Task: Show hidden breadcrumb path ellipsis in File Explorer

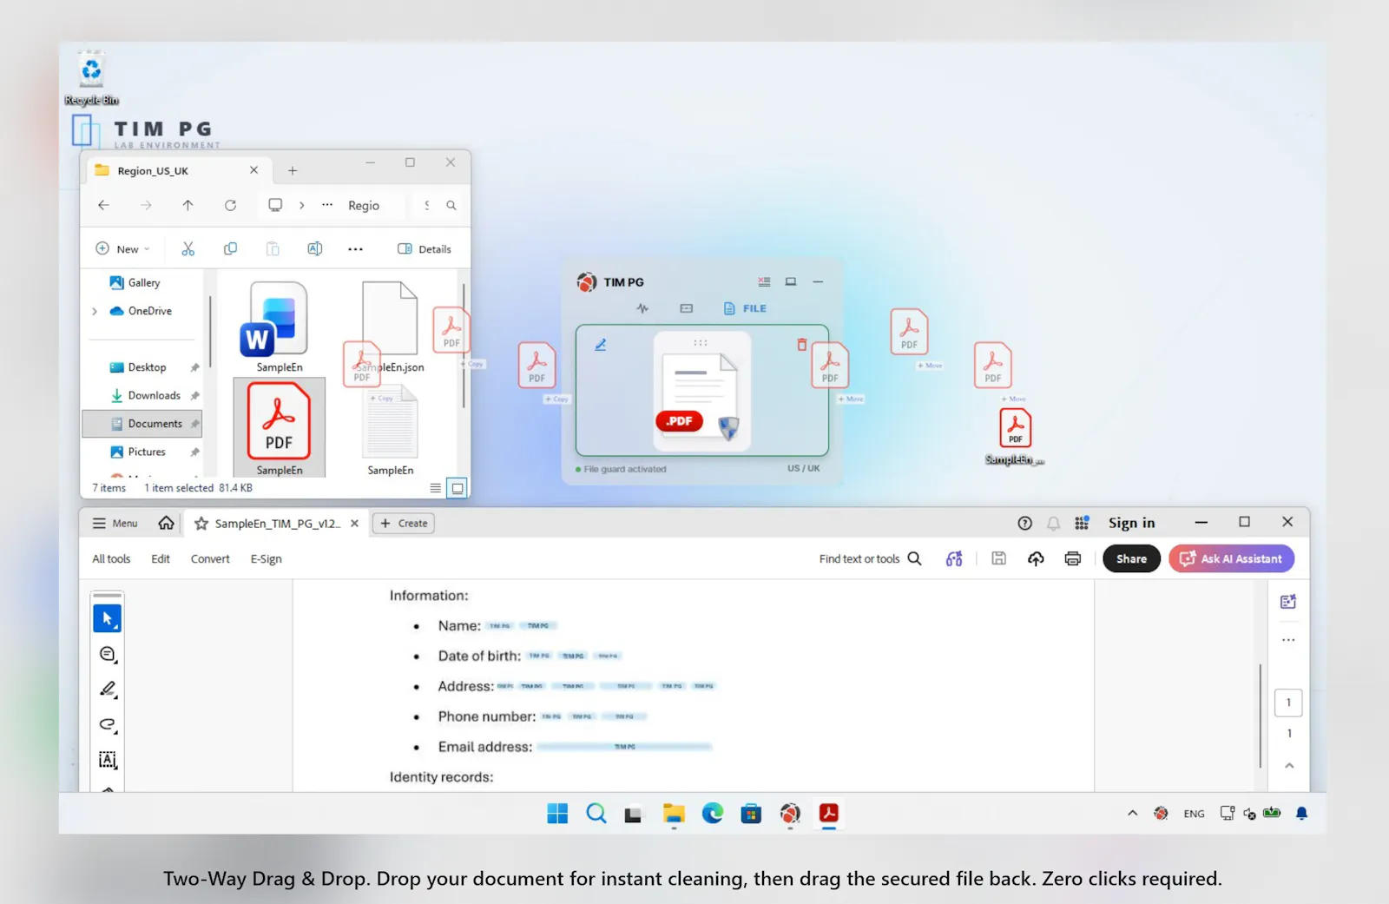Action: (x=327, y=206)
